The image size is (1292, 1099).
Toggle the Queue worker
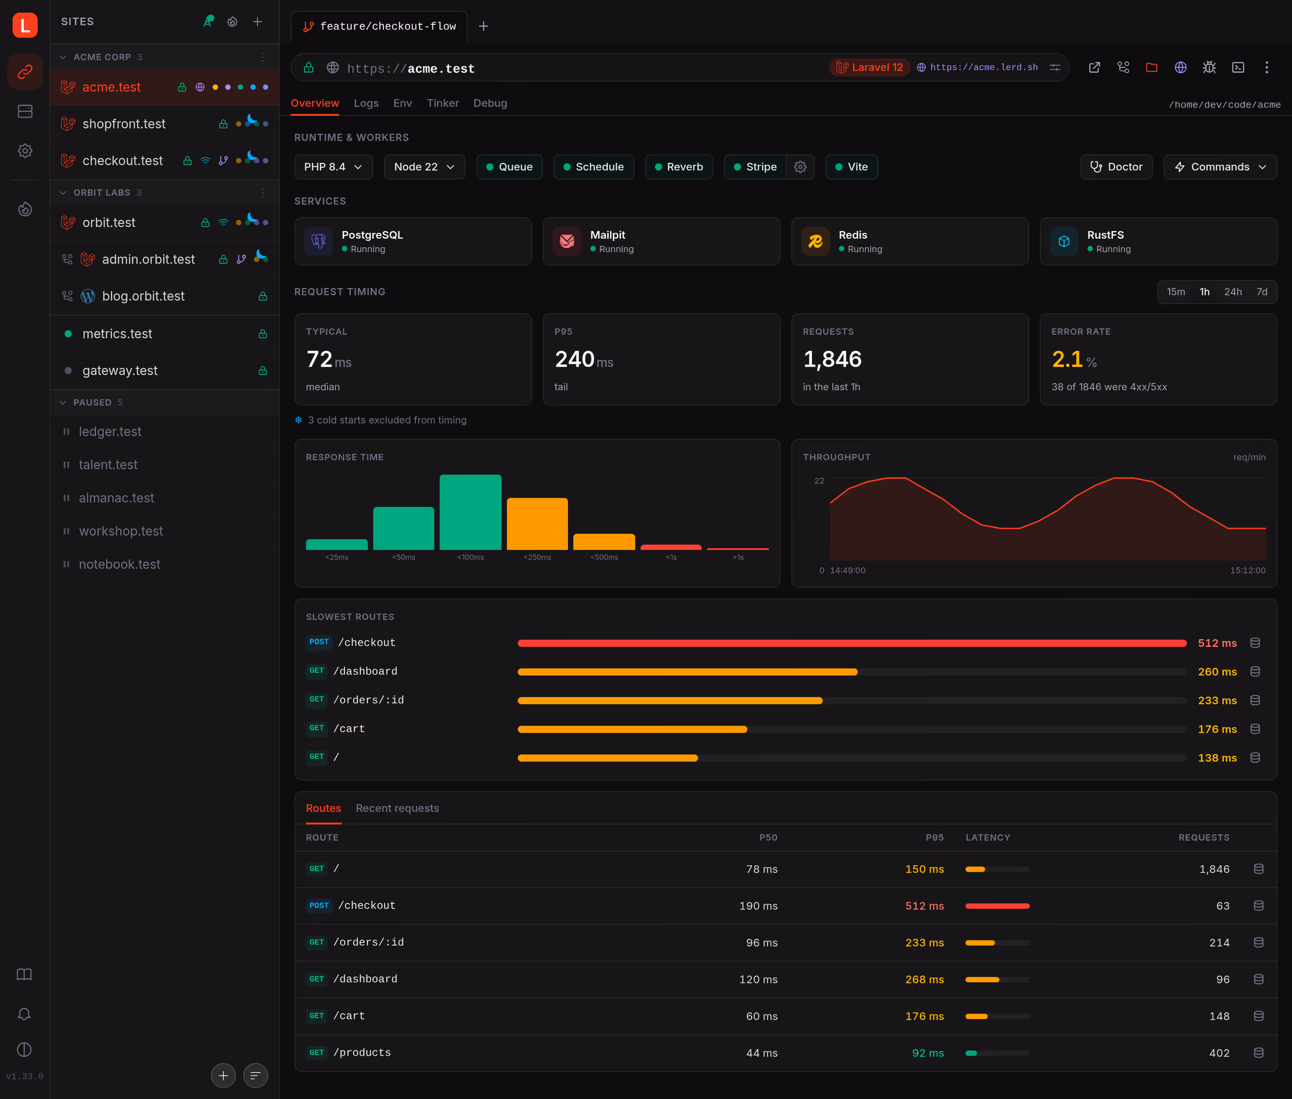coord(509,167)
